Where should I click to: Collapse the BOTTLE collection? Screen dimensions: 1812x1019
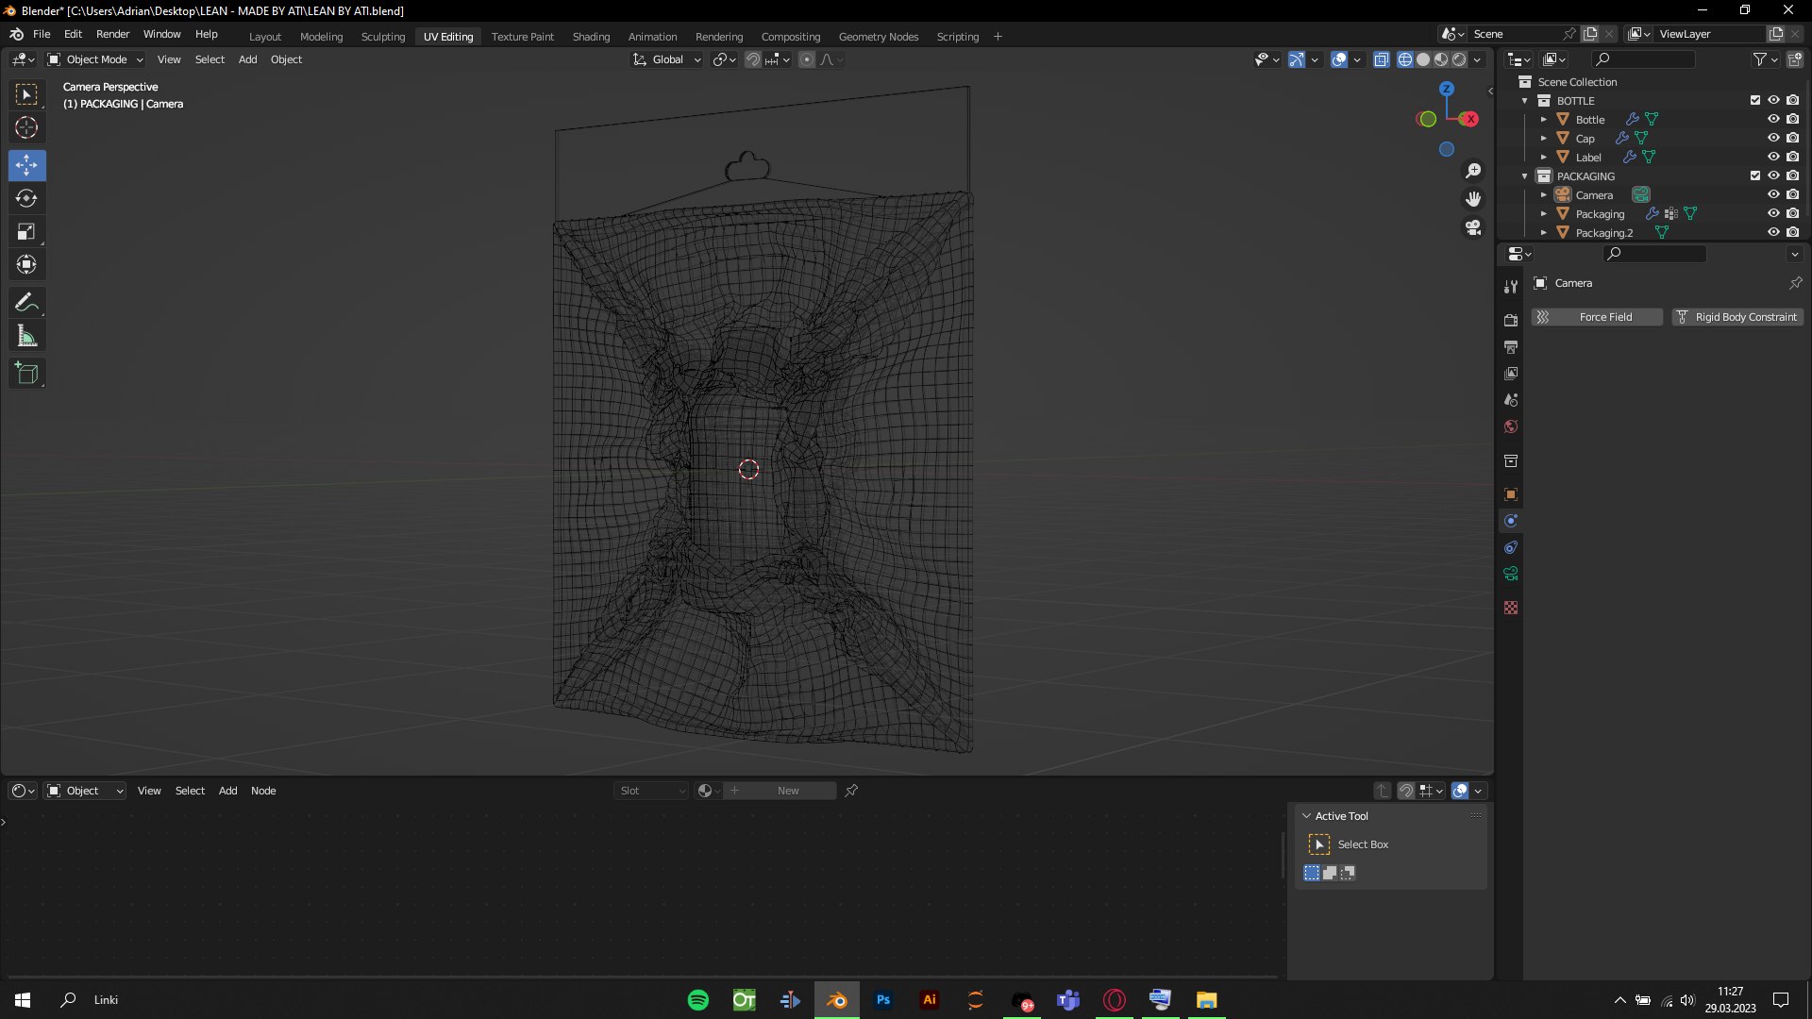[x=1524, y=101]
